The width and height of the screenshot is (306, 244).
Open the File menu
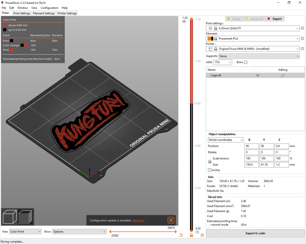(x=4, y=8)
